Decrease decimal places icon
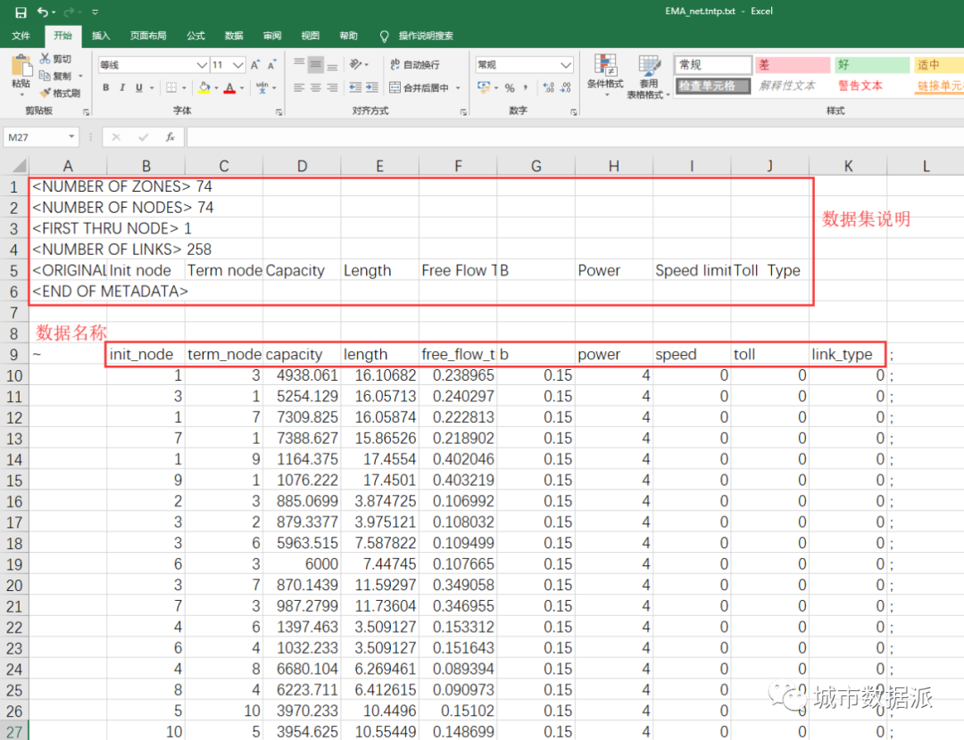 [566, 87]
